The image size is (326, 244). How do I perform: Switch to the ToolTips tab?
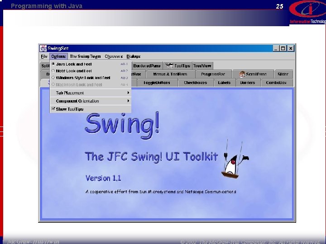click(x=178, y=66)
